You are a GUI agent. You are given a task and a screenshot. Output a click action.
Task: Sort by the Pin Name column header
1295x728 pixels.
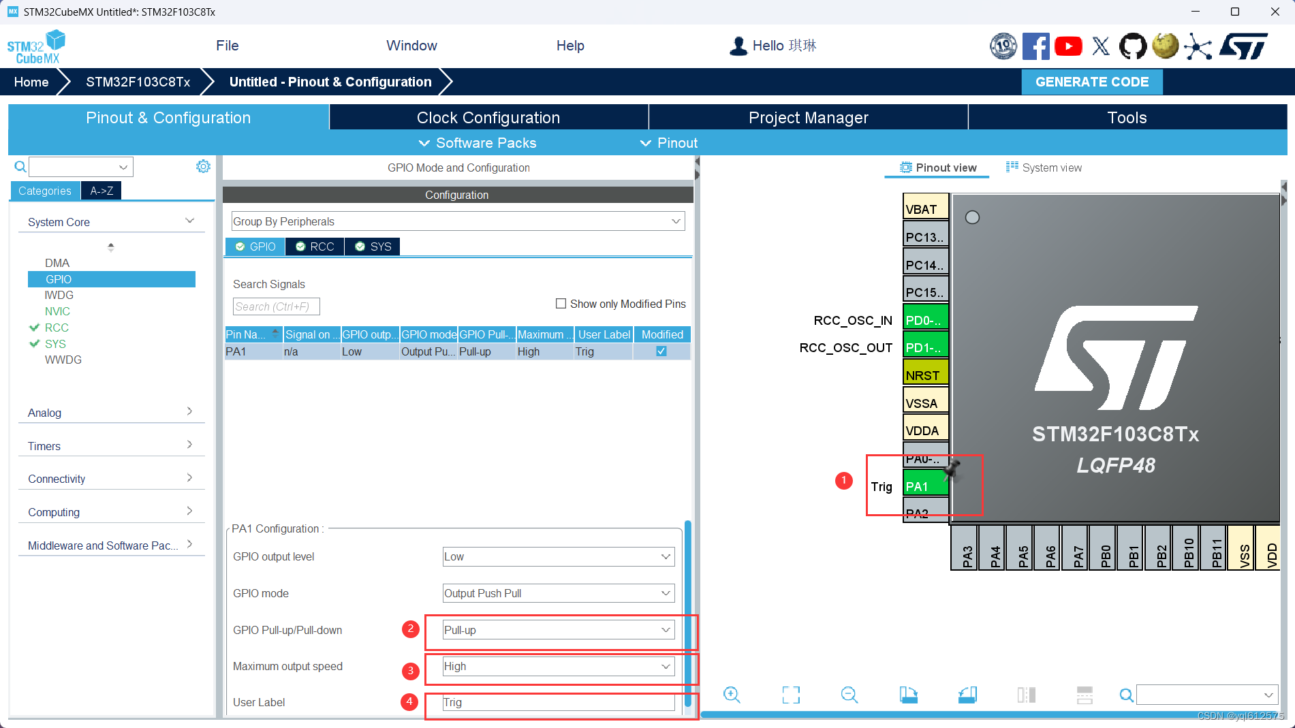click(253, 334)
